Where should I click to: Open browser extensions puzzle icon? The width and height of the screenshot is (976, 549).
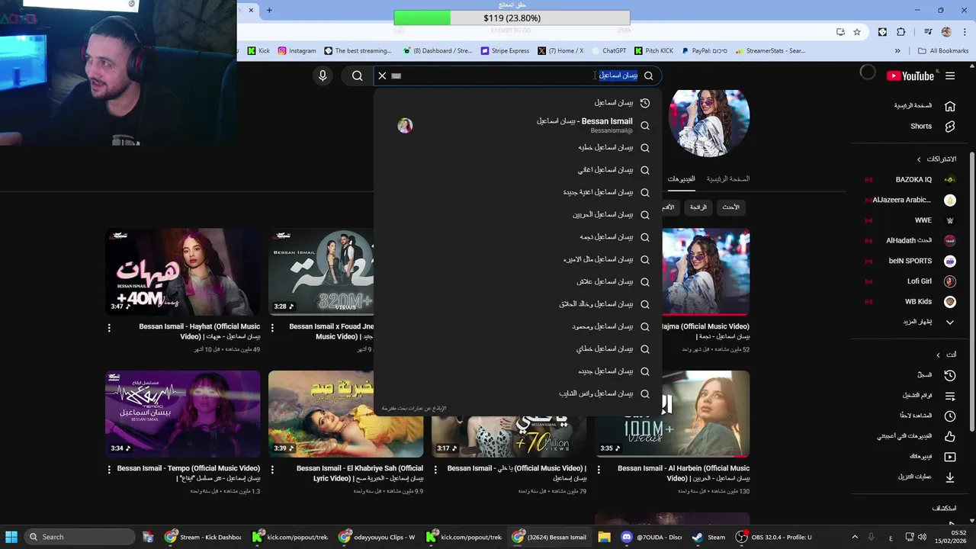[x=901, y=32]
